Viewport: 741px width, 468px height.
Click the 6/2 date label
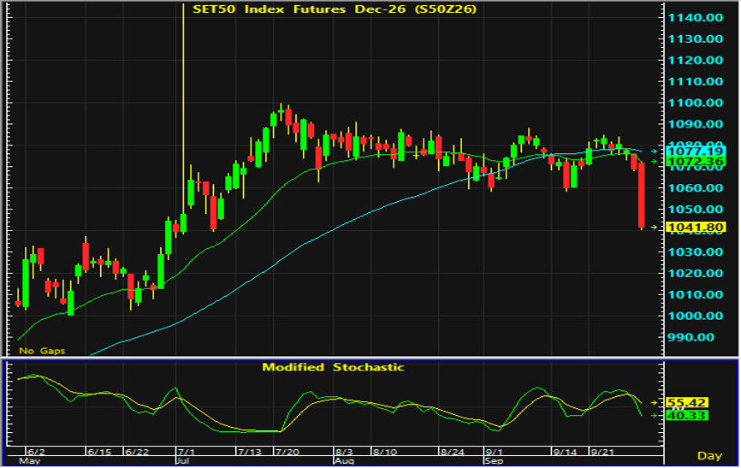37,452
